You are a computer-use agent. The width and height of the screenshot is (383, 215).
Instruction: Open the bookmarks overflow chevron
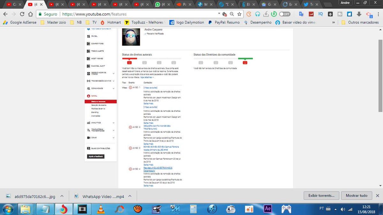pos(334,23)
